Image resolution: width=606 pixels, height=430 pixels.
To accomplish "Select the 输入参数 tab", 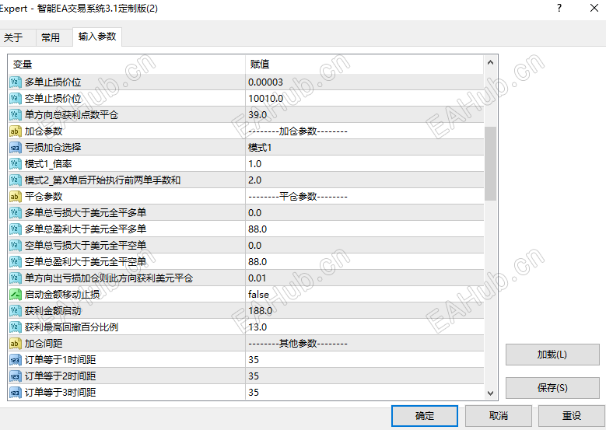I will click(x=97, y=37).
